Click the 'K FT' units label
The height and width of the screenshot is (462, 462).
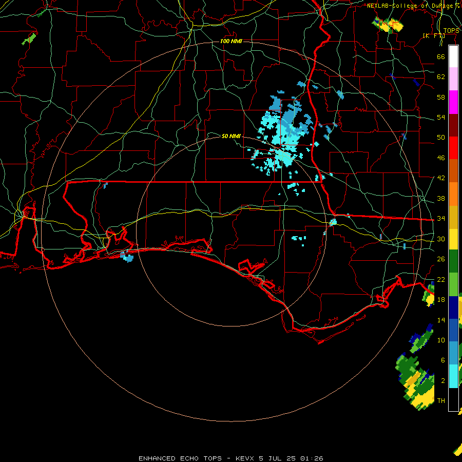click(x=434, y=36)
